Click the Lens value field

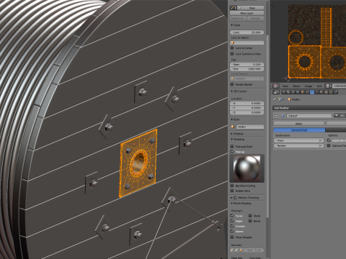pyautogui.click(x=247, y=32)
